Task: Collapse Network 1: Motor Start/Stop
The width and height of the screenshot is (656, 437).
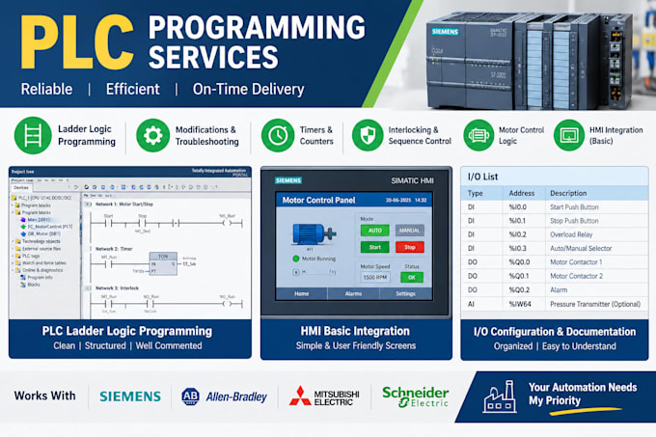Action: 88,205
